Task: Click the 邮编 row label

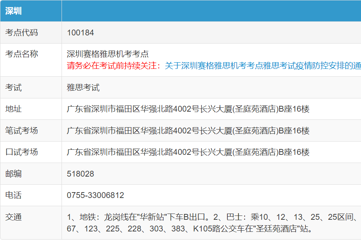Action: [x=14, y=174]
